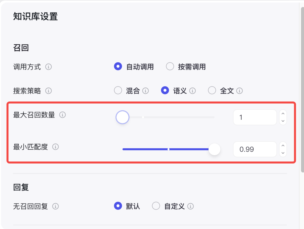
Task: Show info tooltip for 全文 option
Action: point(239,91)
